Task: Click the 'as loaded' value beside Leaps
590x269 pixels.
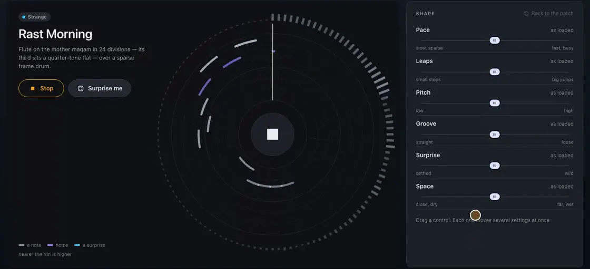Action: coord(562,61)
